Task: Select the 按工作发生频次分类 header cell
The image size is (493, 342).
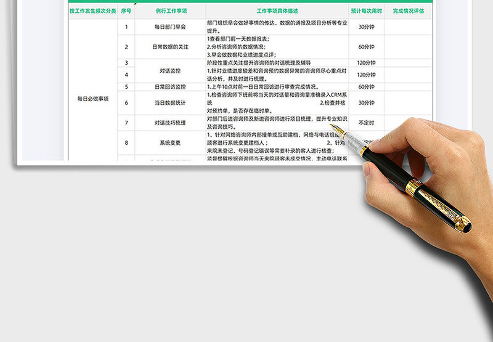Action: [93, 11]
